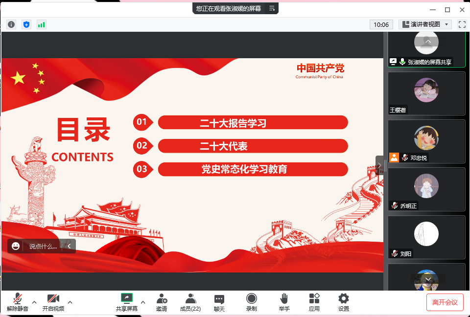Open 设置 settings gear

(344, 302)
